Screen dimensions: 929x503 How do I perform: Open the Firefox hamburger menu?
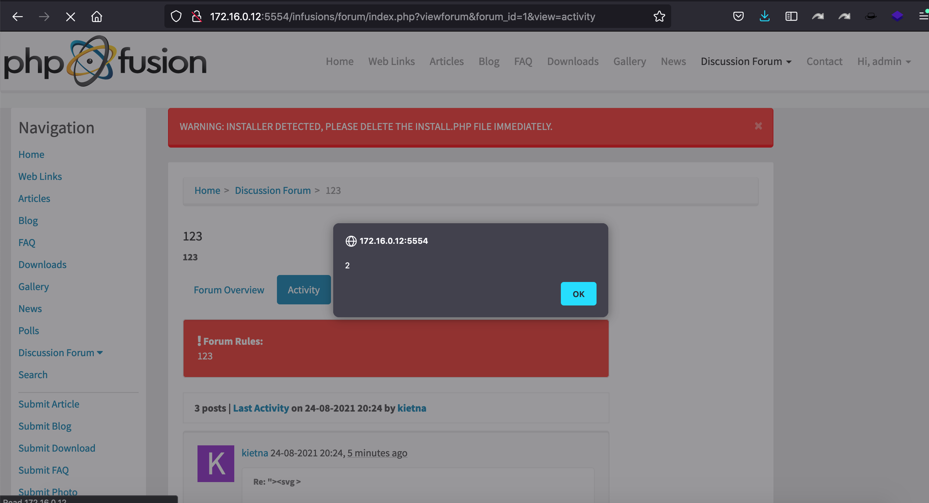(923, 16)
